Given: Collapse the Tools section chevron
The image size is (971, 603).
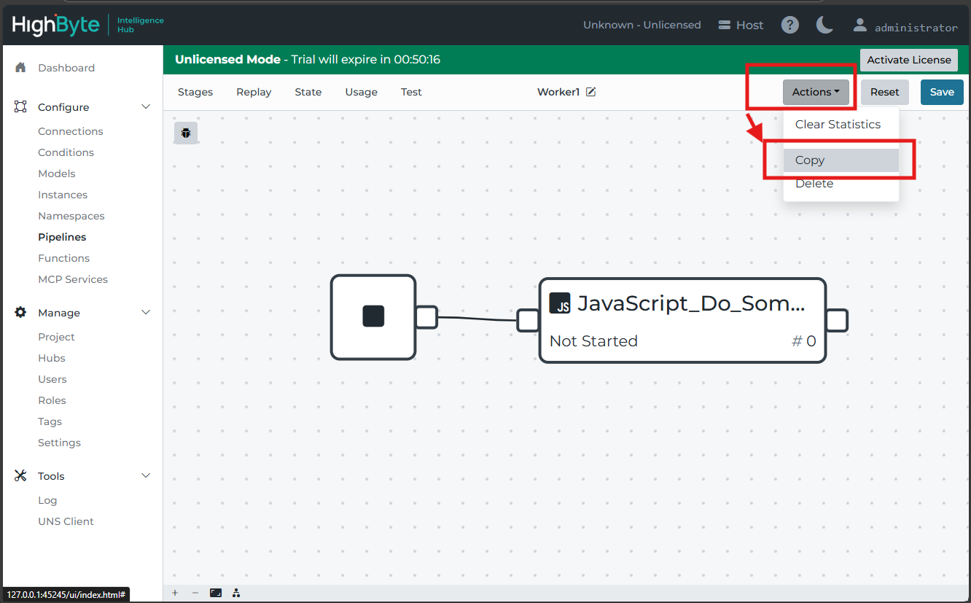Looking at the screenshot, I should pyautogui.click(x=146, y=476).
